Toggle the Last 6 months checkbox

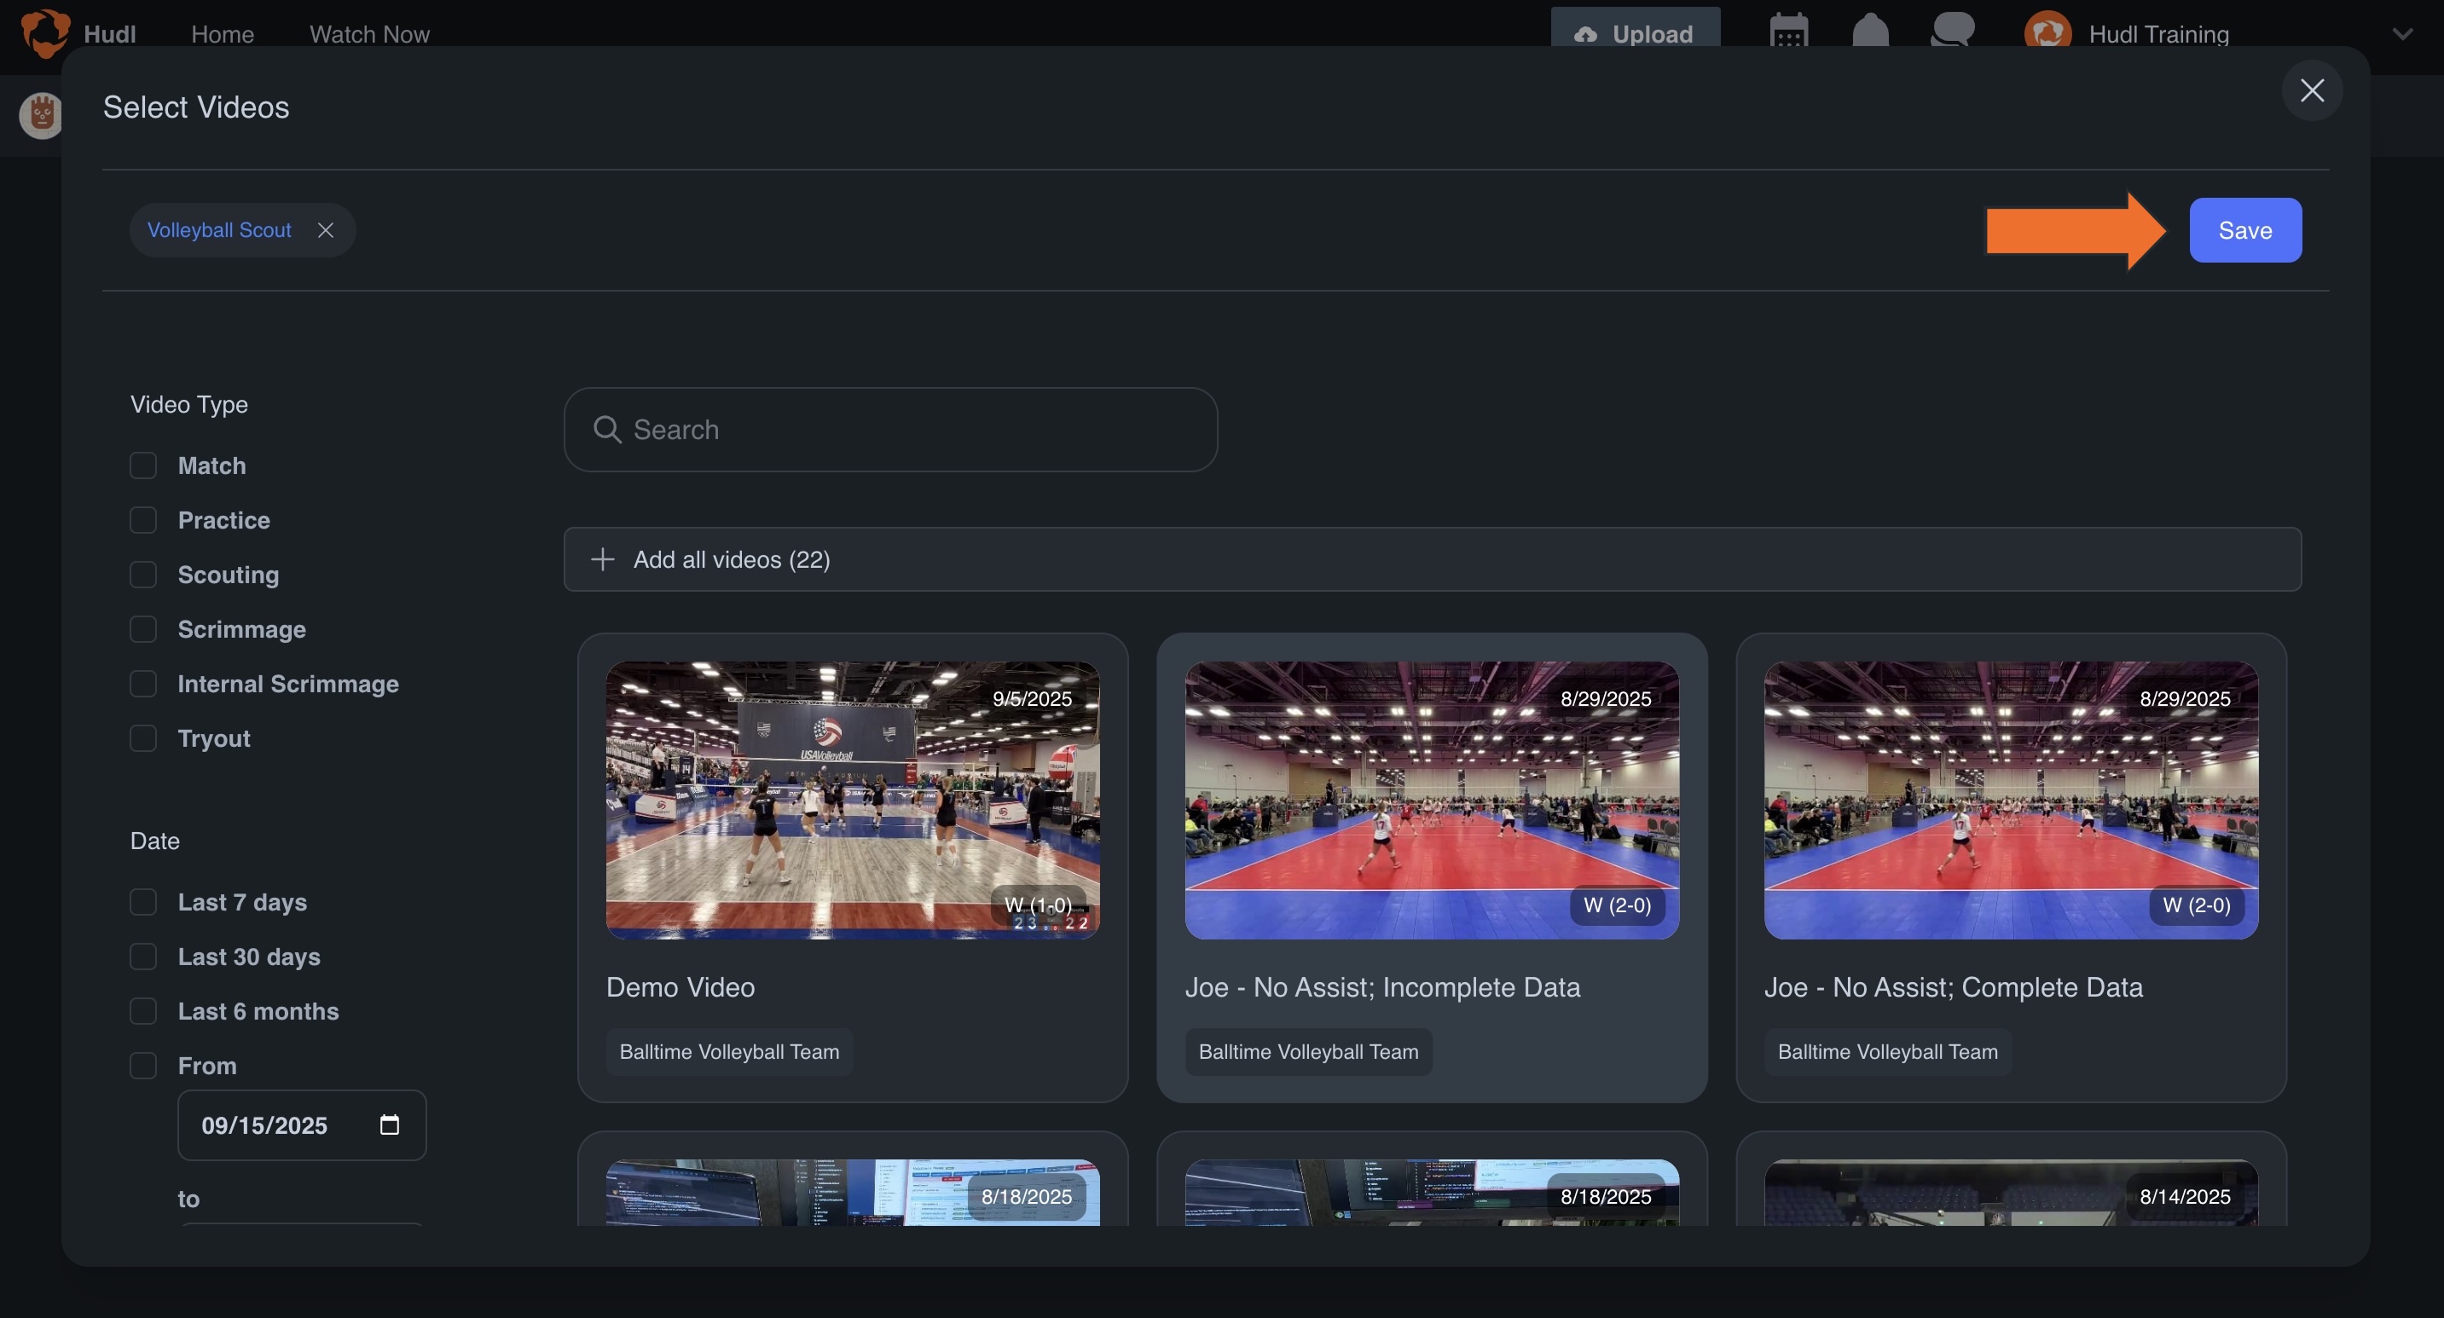pos(143,1011)
